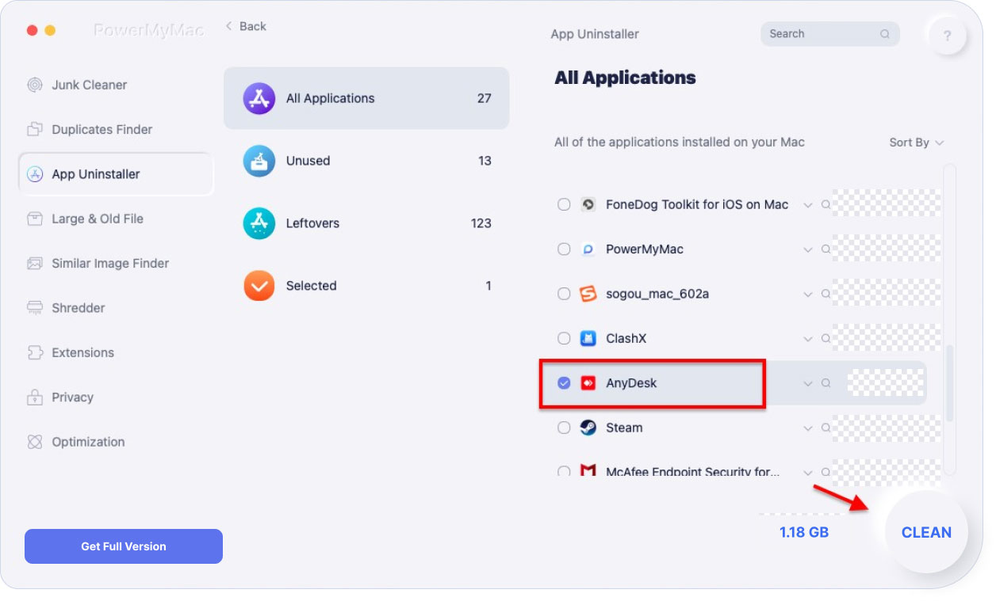Click the purple All Applications icon
The width and height of the screenshot is (996, 601).
tap(259, 98)
